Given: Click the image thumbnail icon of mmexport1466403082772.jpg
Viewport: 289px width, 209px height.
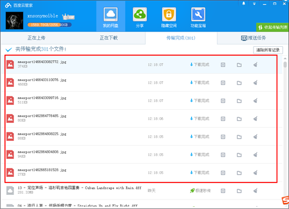Looking at the screenshot, I should pyautogui.click(x=10, y=65).
